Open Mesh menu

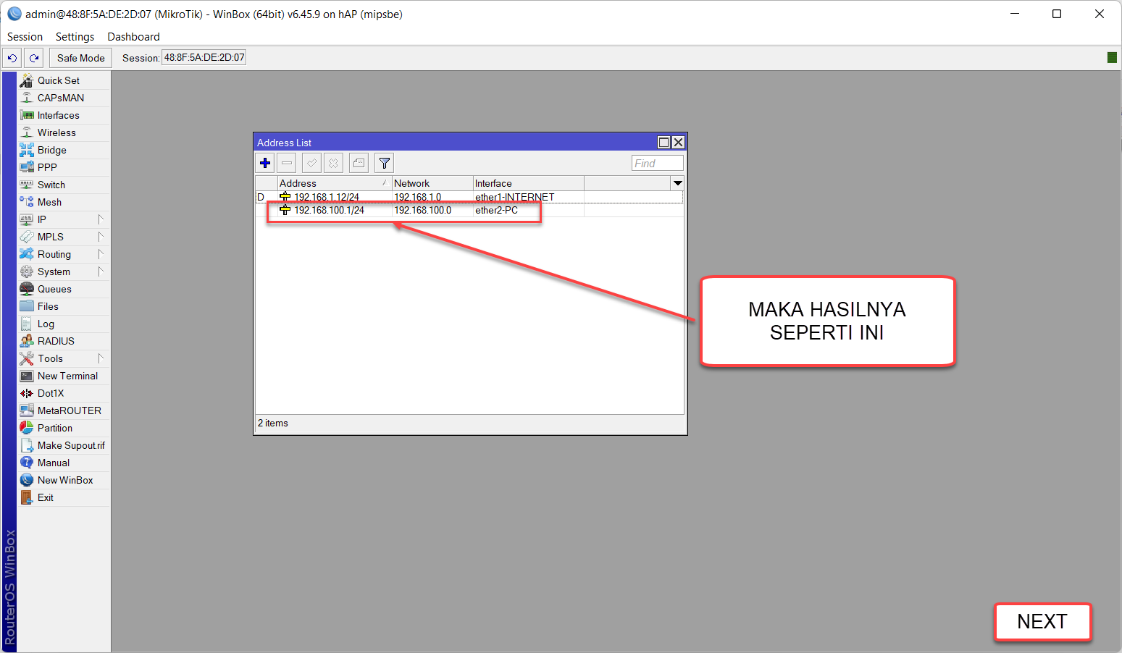(x=64, y=202)
